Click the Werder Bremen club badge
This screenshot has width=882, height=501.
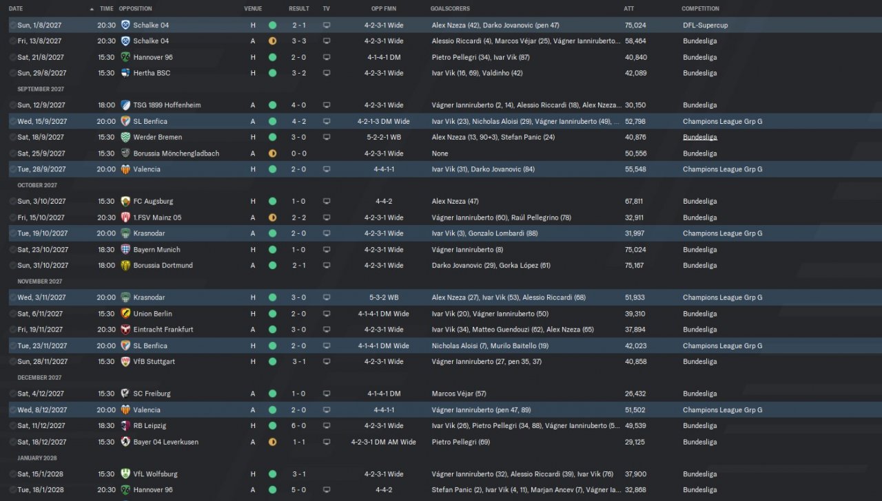(125, 137)
